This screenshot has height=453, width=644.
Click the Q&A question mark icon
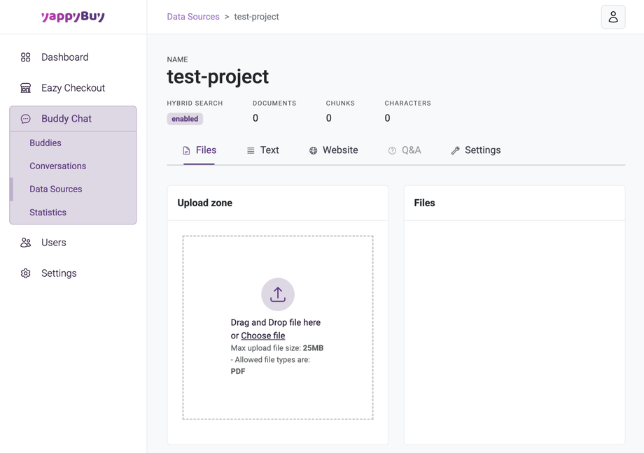392,151
